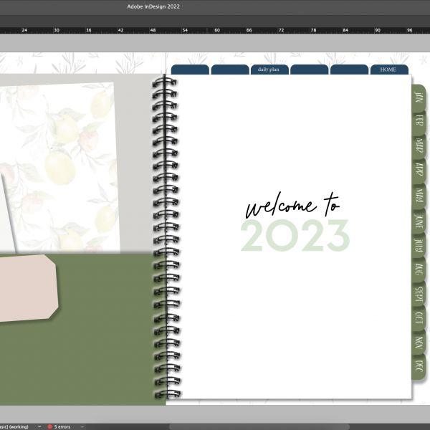Viewport: 430px width, 430px height.
Task: Select the 'daily plan' planner tab
Action: (269, 70)
